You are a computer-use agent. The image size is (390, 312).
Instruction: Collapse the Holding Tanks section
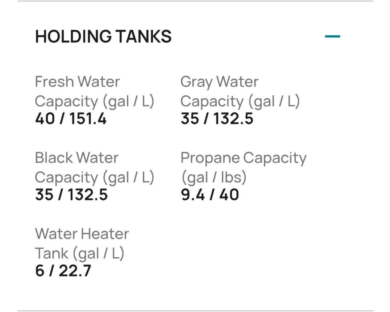pos(332,36)
